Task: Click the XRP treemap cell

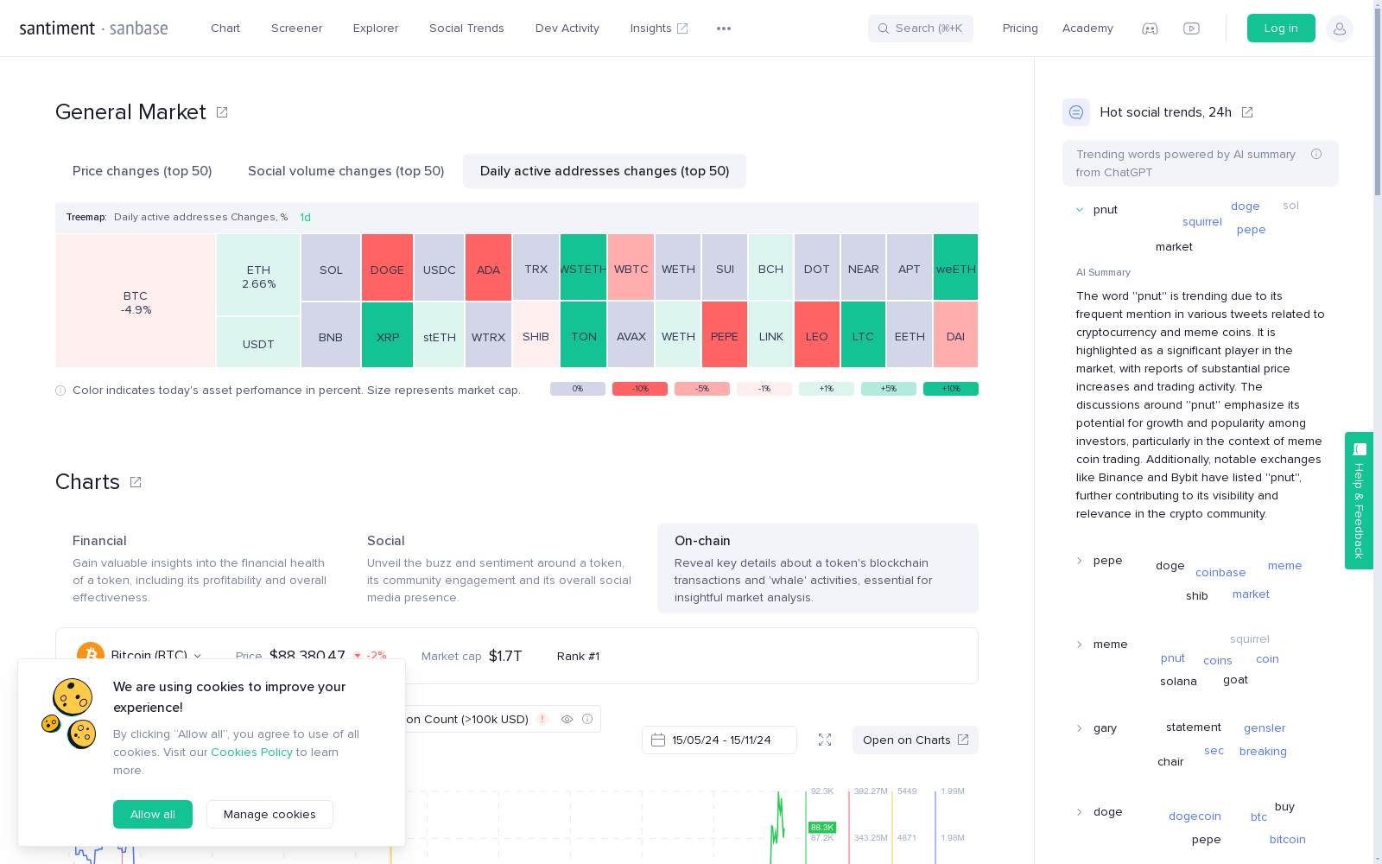Action: (x=387, y=335)
